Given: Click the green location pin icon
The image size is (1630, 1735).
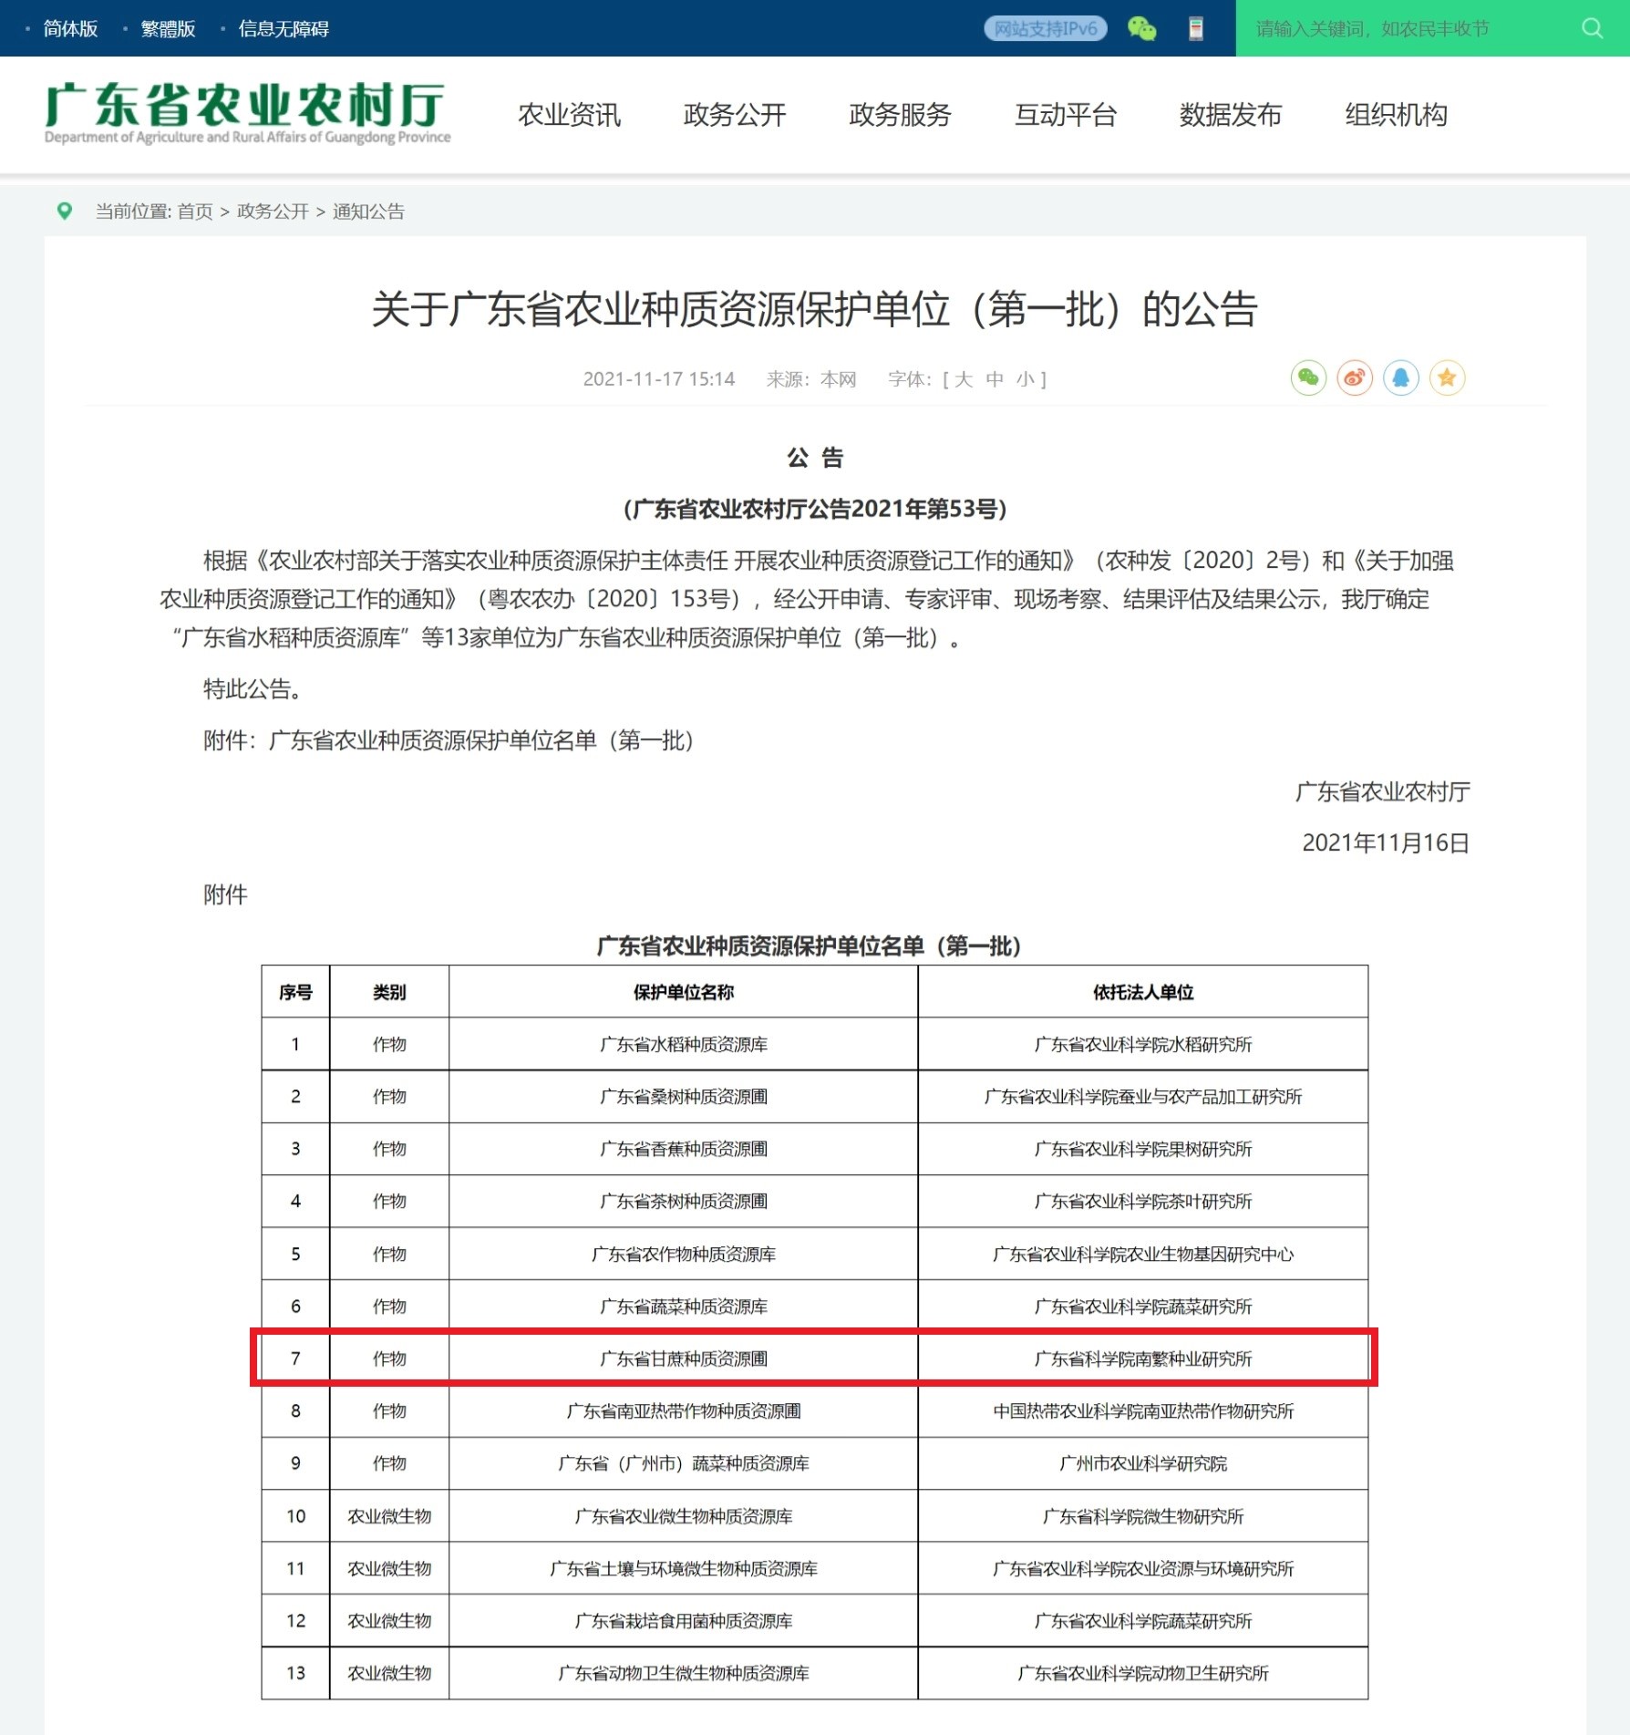Looking at the screenshot, I should tap(64, 211).
